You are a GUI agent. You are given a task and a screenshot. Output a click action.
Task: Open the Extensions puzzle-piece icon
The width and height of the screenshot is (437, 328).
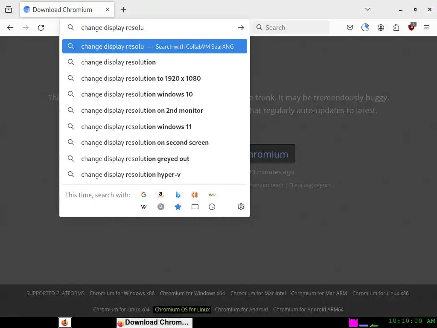point(396,28)
